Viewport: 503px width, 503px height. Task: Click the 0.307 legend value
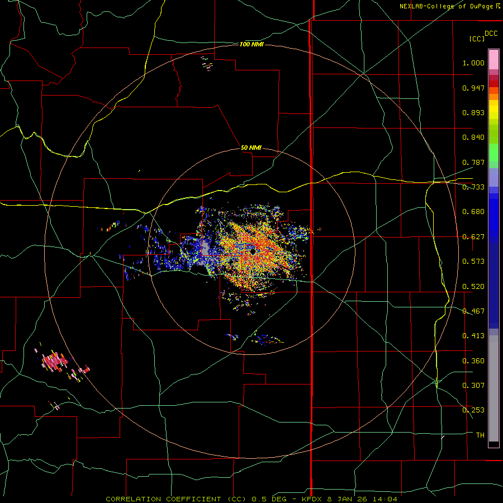[x=473, y=386]
